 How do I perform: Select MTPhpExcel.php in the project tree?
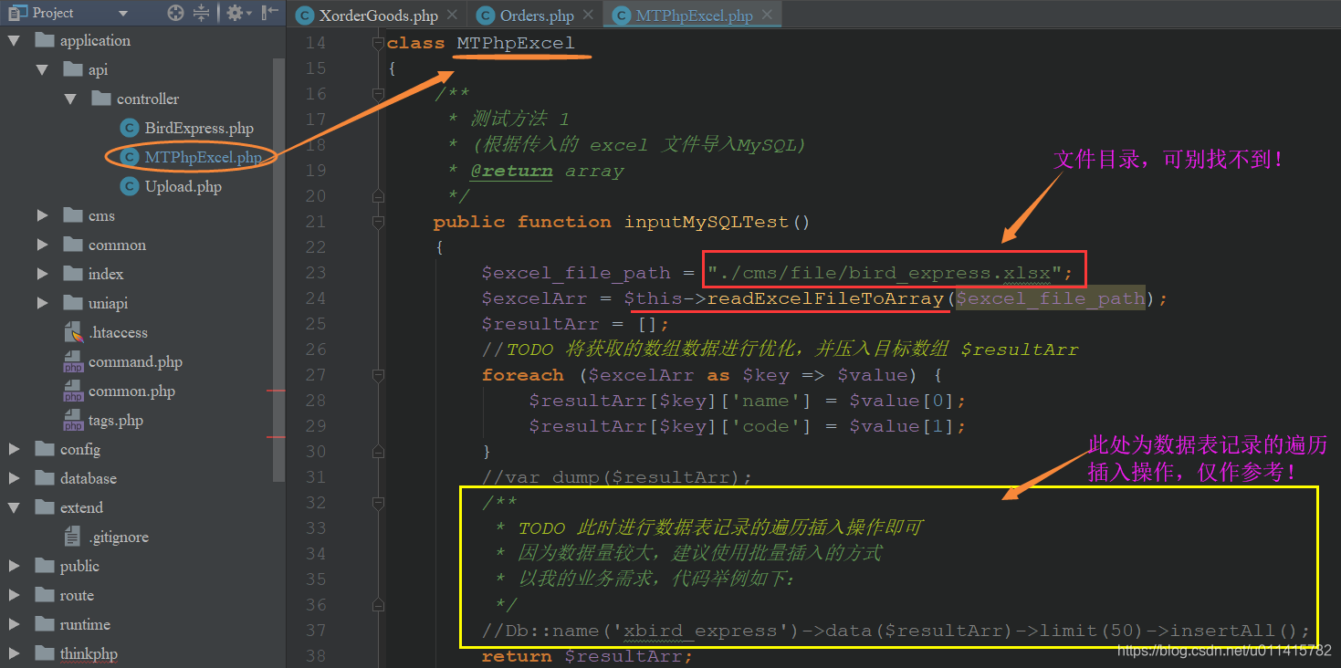coord(204,157)
